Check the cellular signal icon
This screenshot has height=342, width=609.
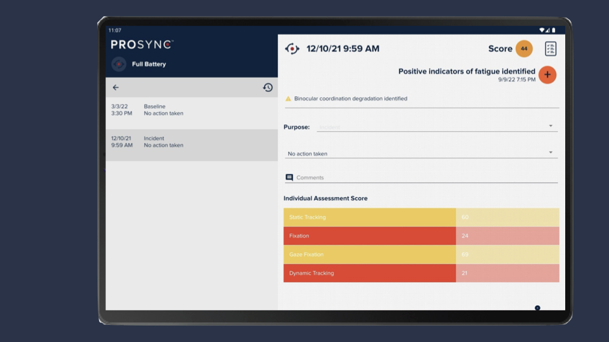point(547,30)
